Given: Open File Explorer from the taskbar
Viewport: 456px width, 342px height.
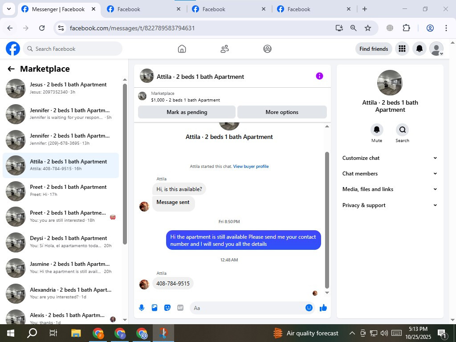Looking at the screenshot, I should (76, 333).
